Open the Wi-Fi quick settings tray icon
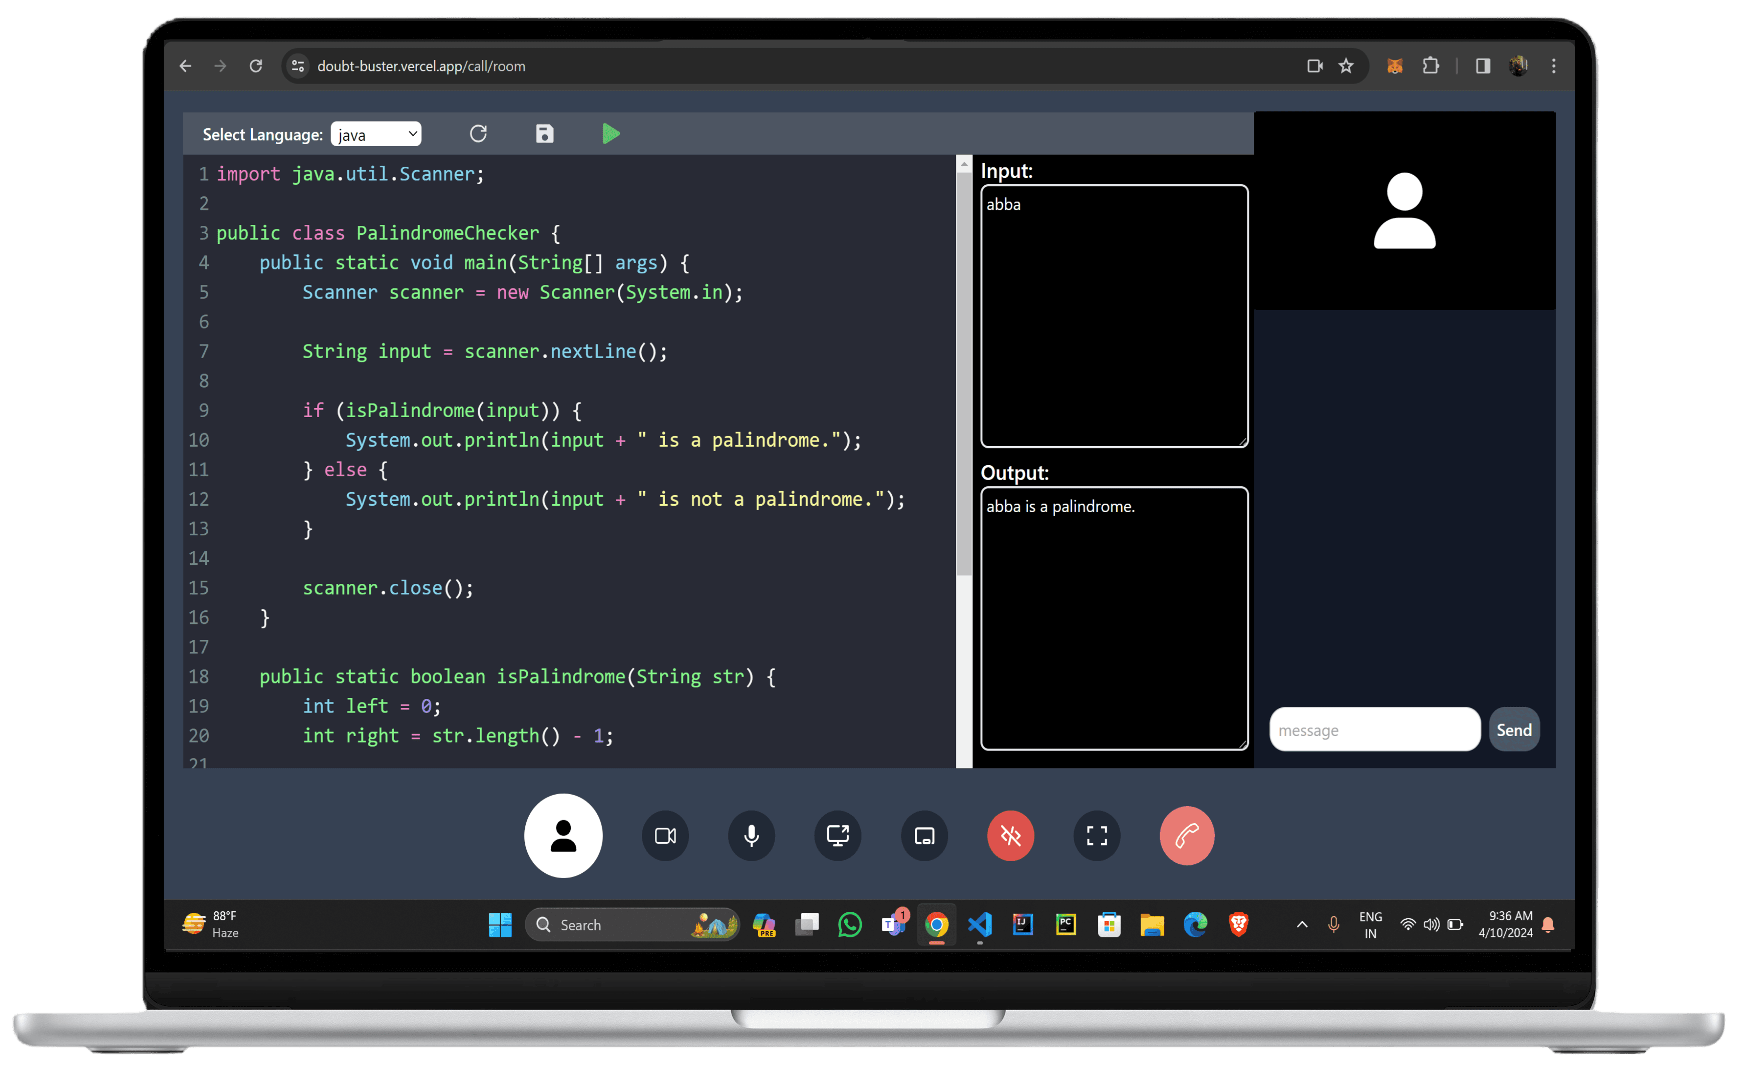Viewport: 1743px width, 1069px height. click(1408, 925)
